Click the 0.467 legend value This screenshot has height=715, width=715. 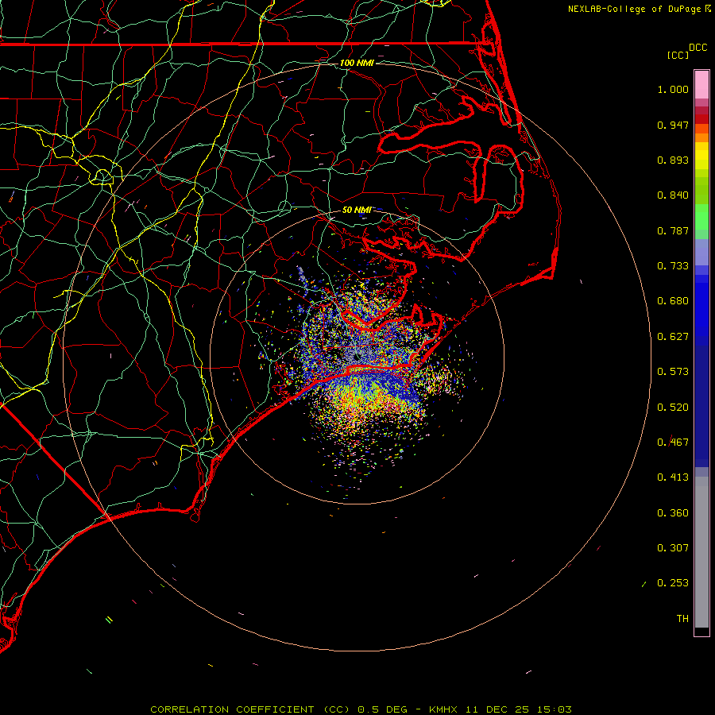pyautogui.click(x=673, y=443)
